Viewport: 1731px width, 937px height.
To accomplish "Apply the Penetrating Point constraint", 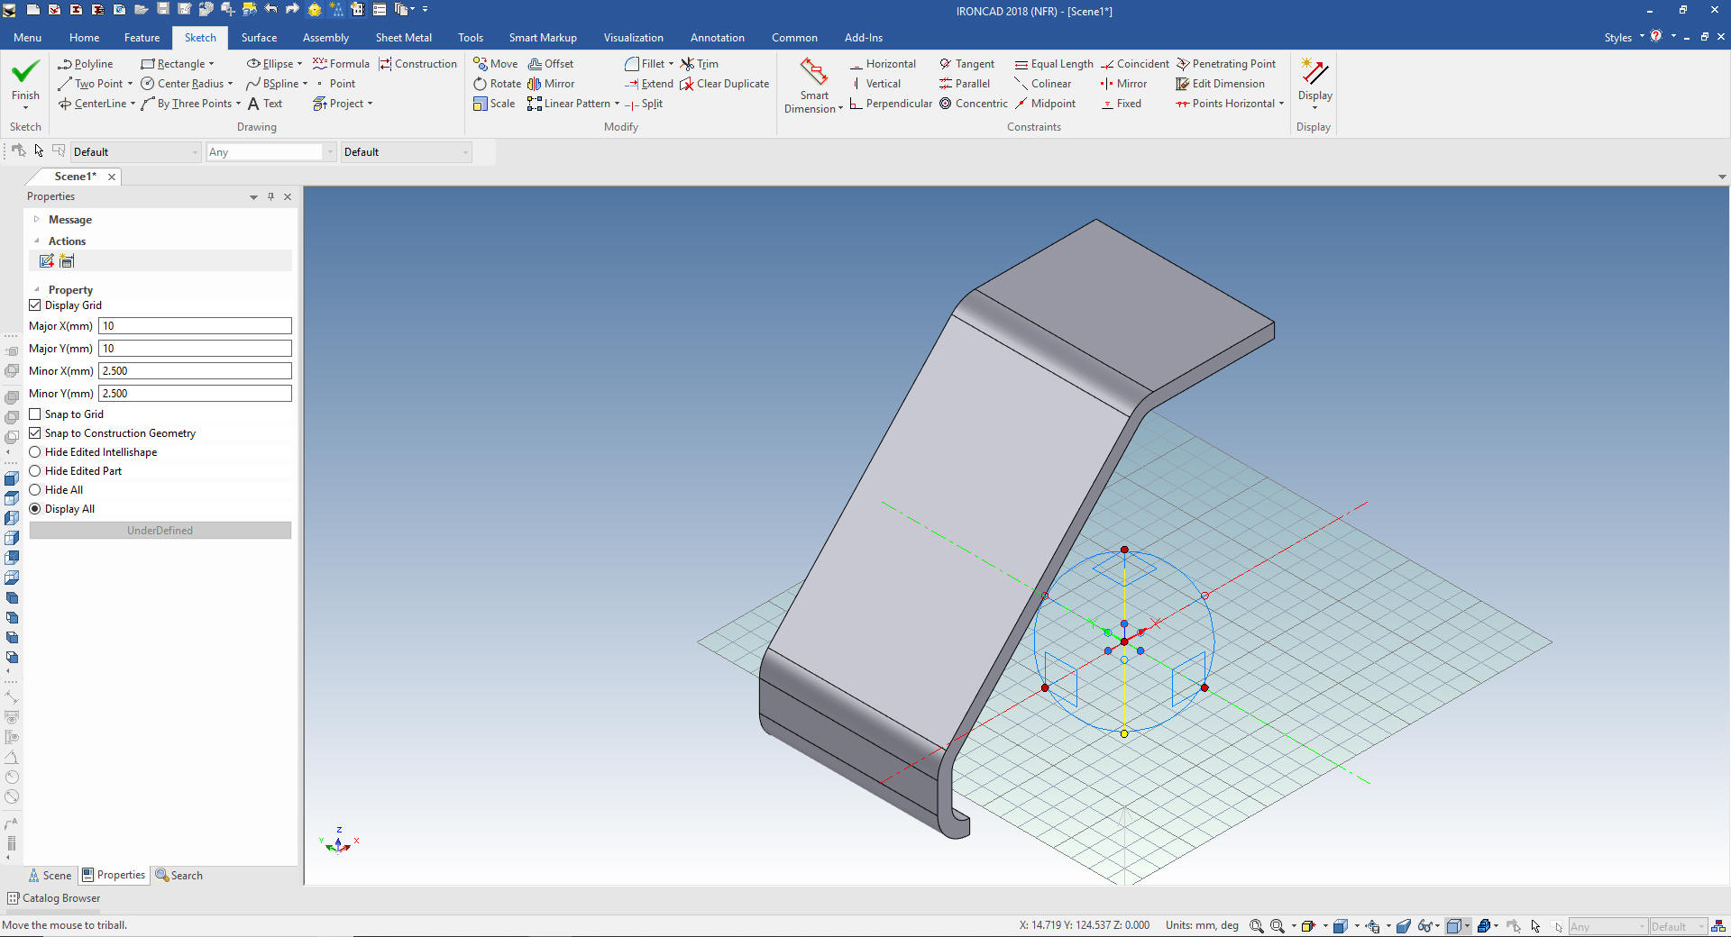I will [x=1226, y=64].
